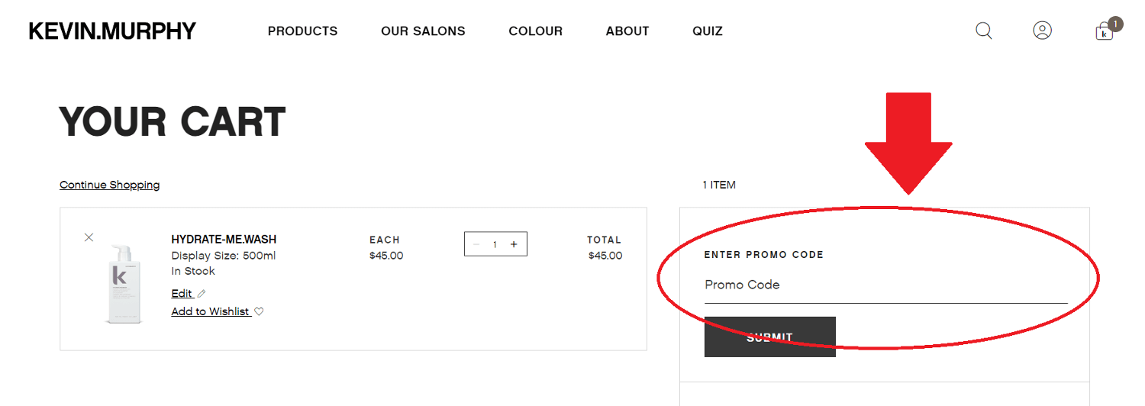Open the Colour menu item
Screen dimensions: 1145x406
[x=535, y=31]
